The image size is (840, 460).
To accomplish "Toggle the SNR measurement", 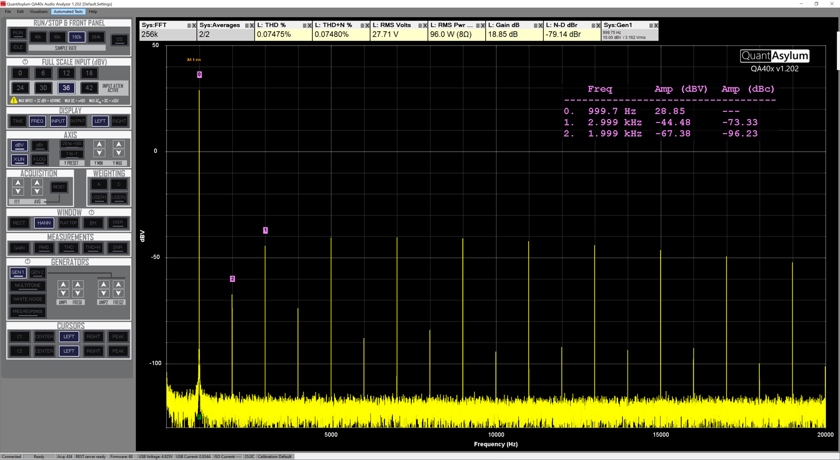I will pyautogui.click(x=118, y=247).
